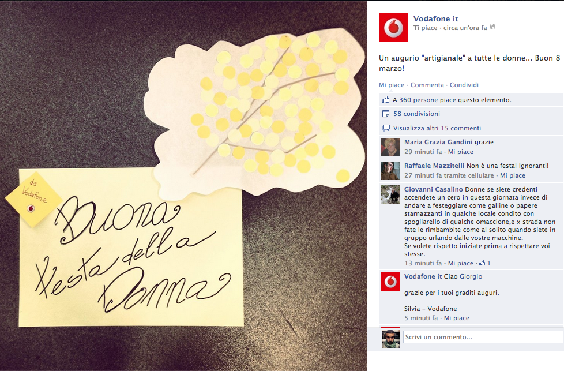This screenshot has height=371, width=564.
Task: Open the Vodafone logo profile picture
Action: pyautogui.click(x=393, y=28)
